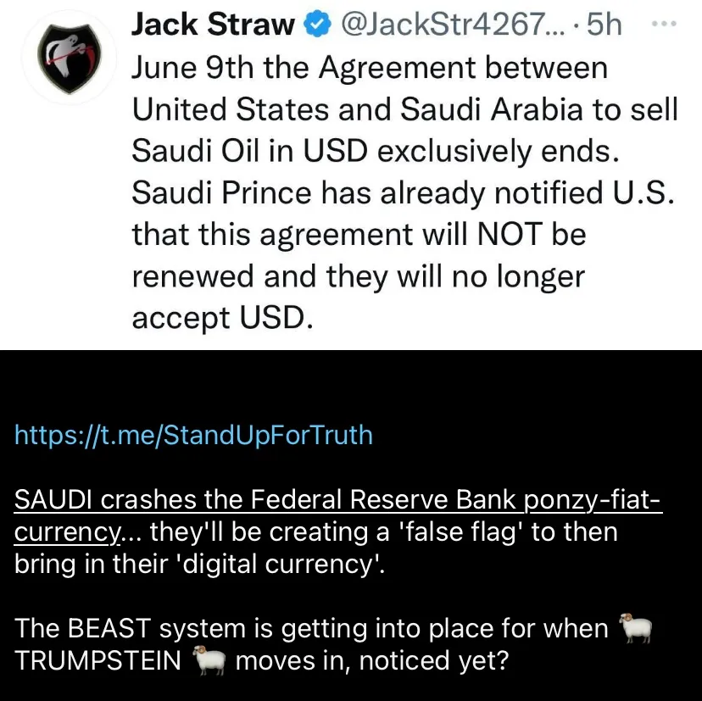This screenshot has height=701, width=702.
Task: Click the ram emoji after "when"
Action: 636,627
